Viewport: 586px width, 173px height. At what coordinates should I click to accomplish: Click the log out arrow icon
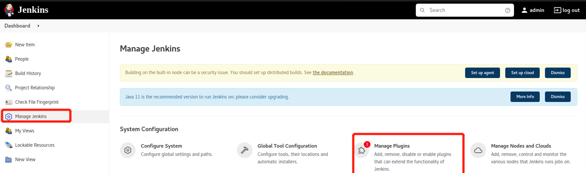[x=557, y=10]
